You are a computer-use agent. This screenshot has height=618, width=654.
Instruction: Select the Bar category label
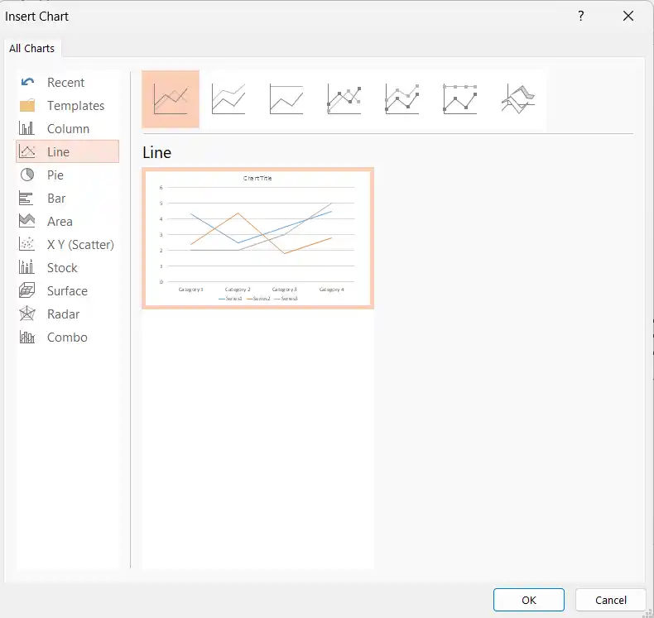tap(56, 199)
